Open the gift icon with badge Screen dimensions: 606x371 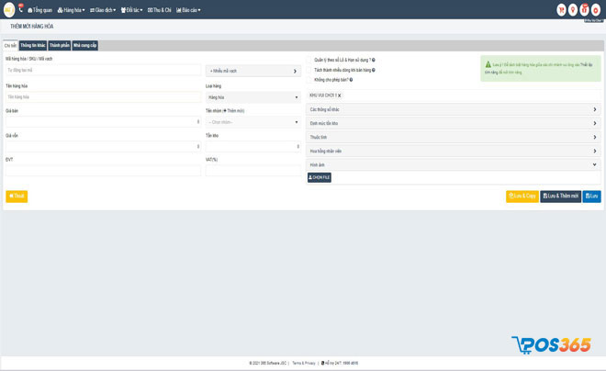584,10
